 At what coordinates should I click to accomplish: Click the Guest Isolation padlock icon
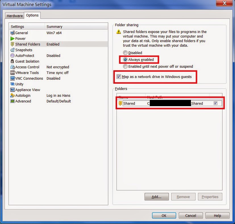pos(12,61)
